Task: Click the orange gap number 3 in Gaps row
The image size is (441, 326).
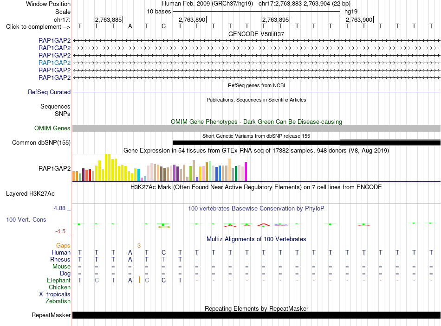Action: point(139,246)
